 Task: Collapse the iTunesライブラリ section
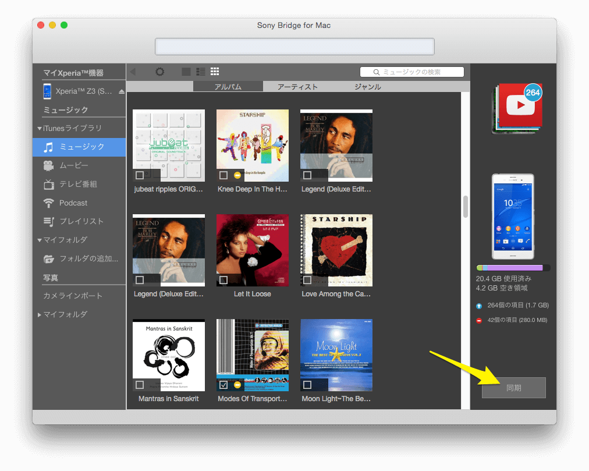(x=40, y=129)
